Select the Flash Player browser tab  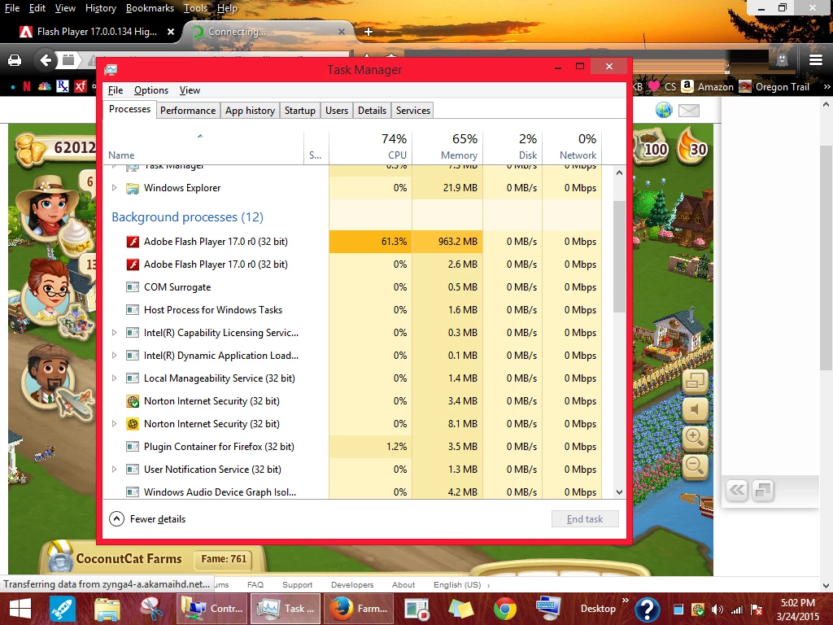(x=96, y=32)
